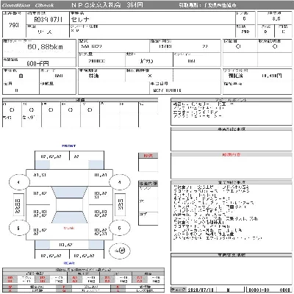The height and width of the screenshot is (294, 294).
Task: Click the FRONT label above the car diagram
Action: pyautogui.click(x=69, y=146)
